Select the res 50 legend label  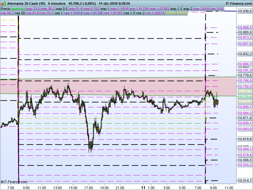point(20,13)
